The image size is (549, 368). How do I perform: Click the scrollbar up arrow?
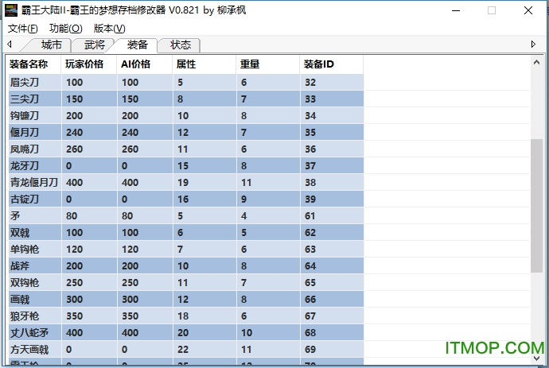click(536, 63)
